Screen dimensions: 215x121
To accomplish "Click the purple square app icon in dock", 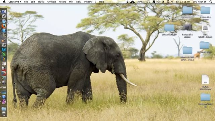I will 4,102.
